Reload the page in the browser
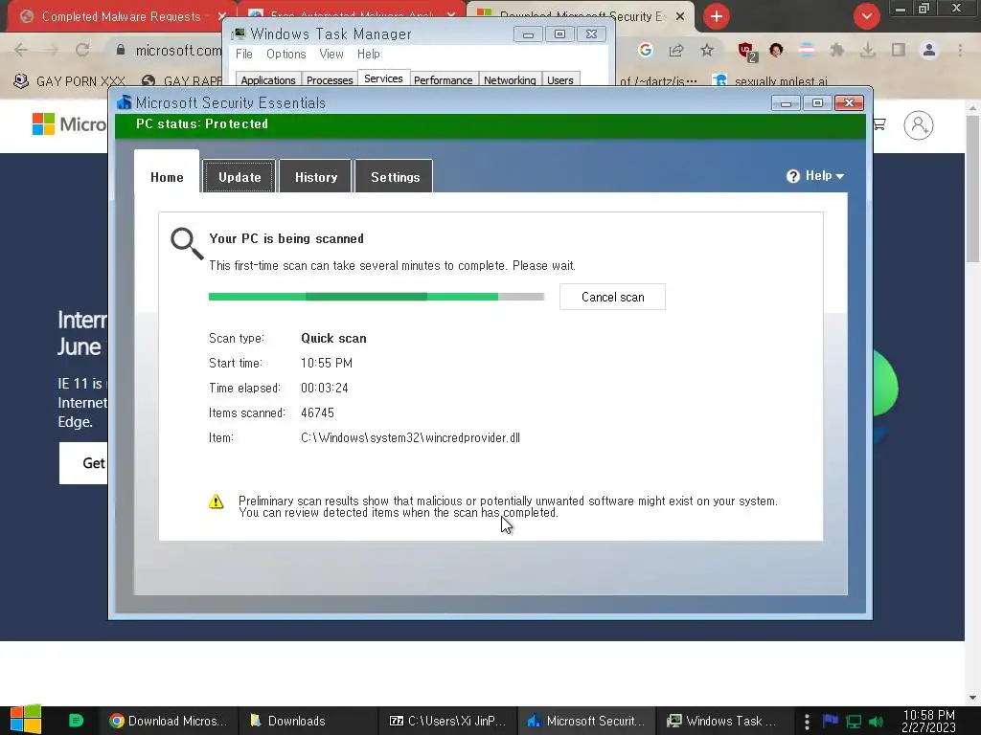 coord(82,50)
